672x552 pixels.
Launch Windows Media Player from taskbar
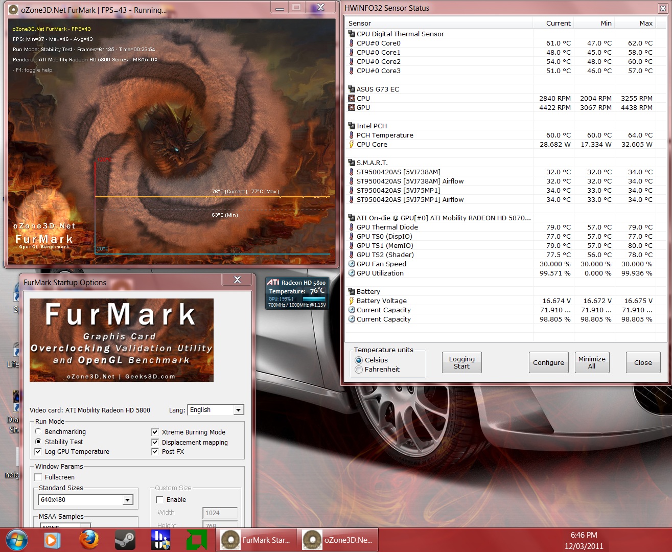(x=52, y=540)
